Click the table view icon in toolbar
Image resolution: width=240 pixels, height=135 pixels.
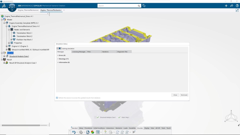98,132
